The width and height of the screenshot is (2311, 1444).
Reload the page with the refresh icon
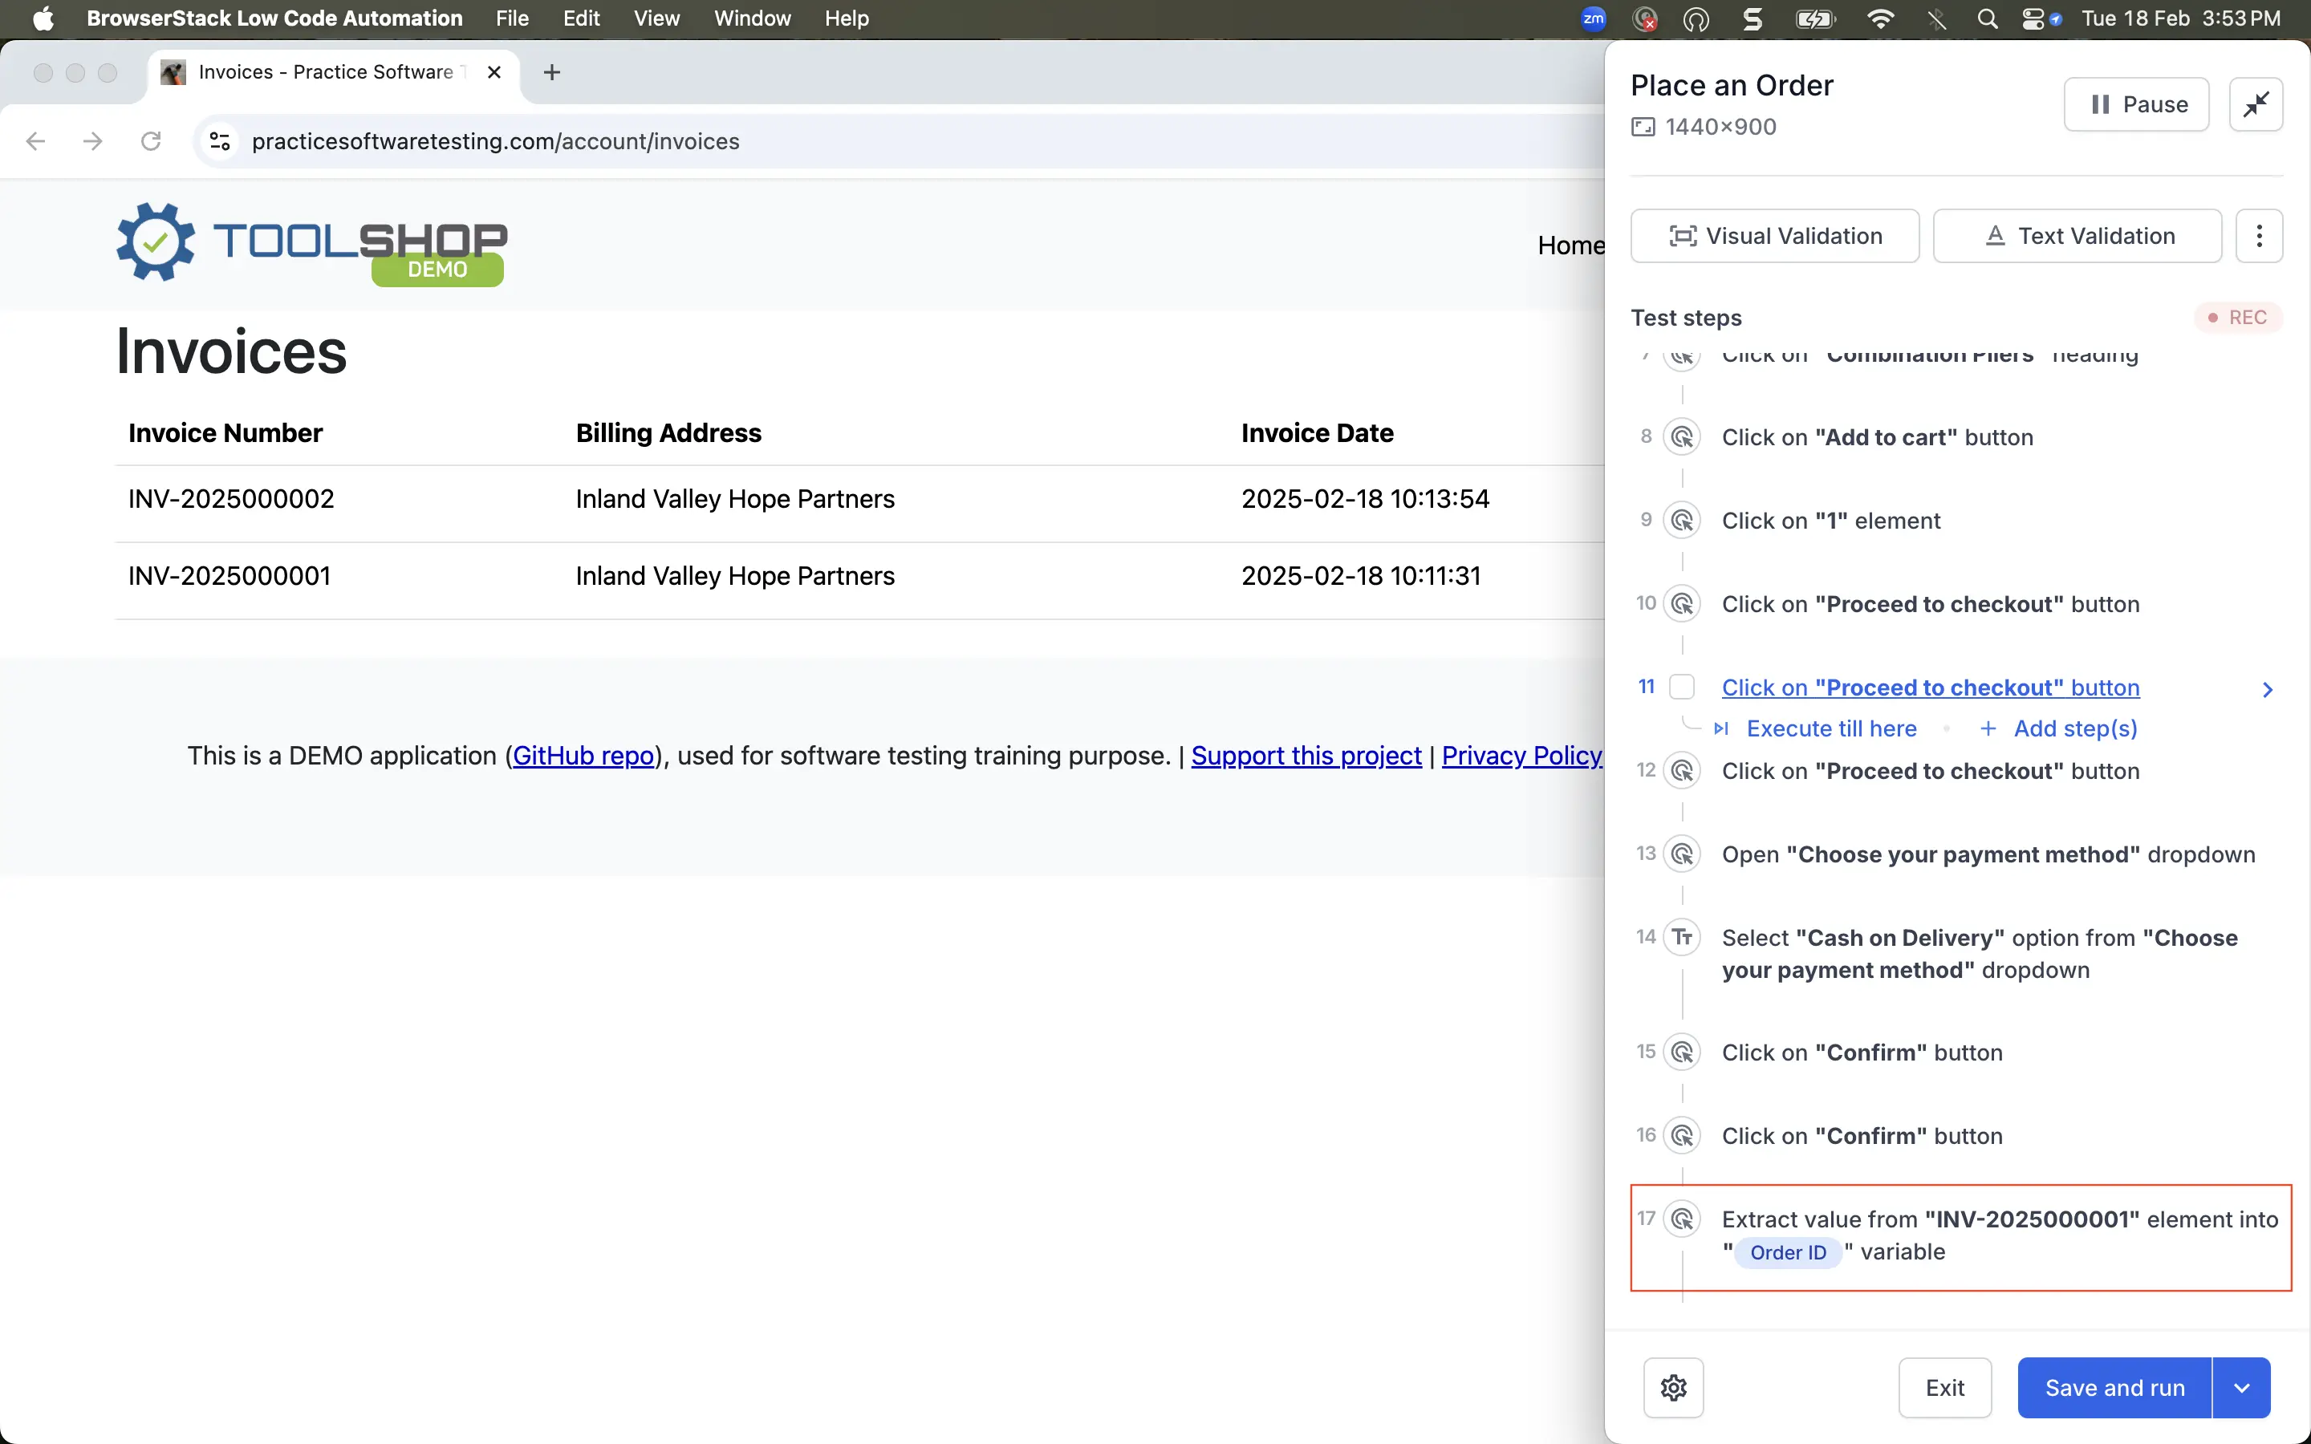tap(151, 141)
